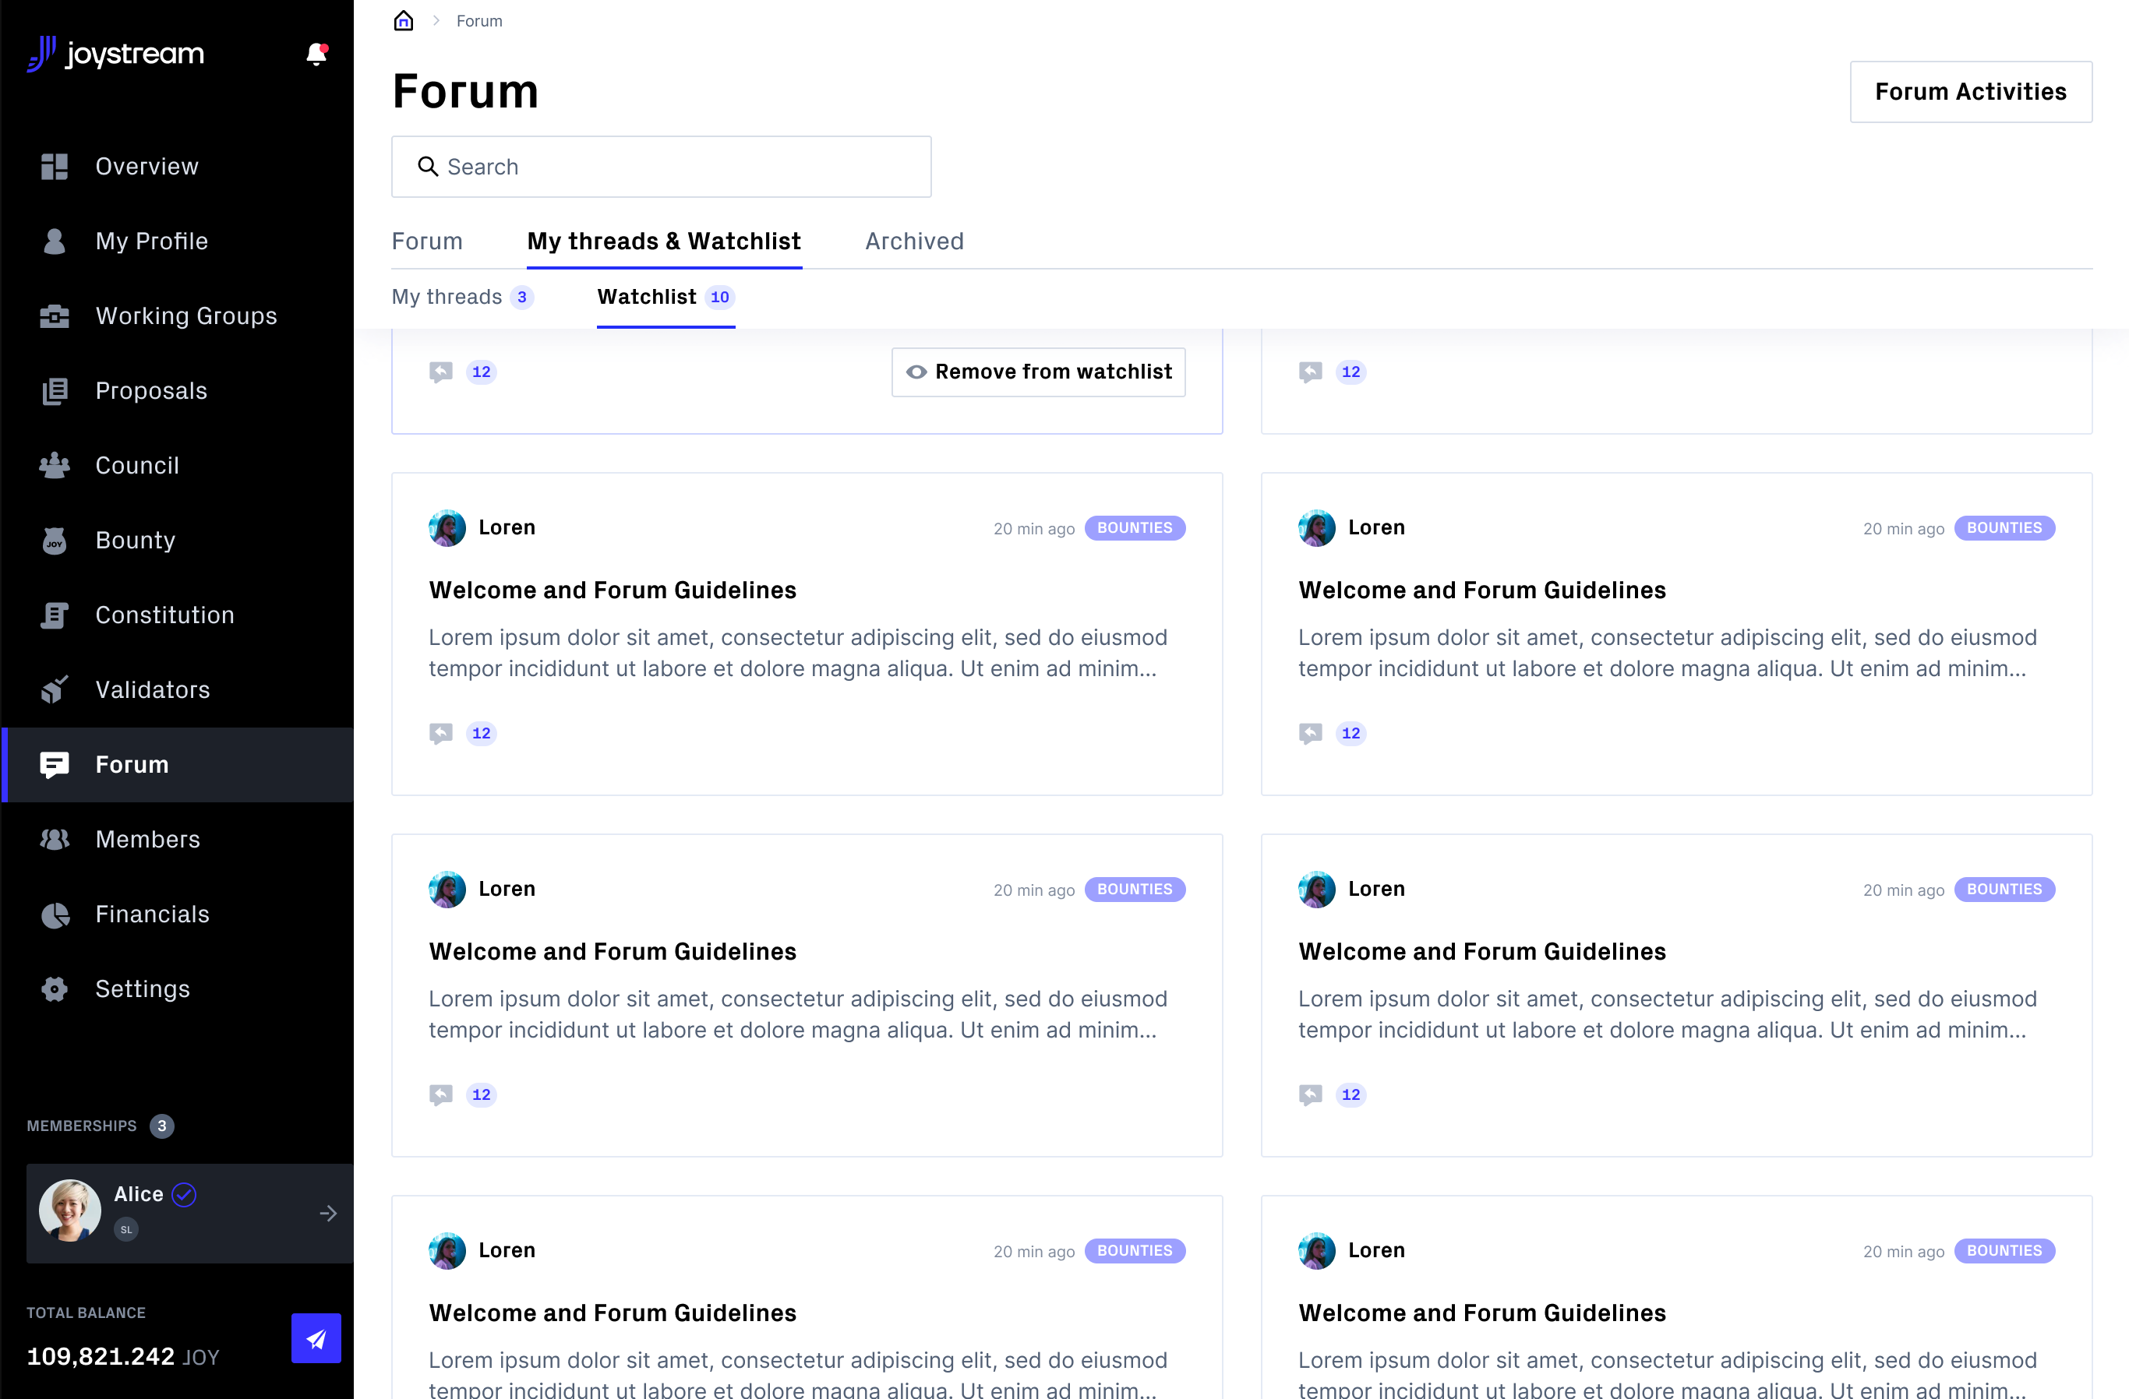Click the blue transfer paper-plane button
This screenshot has height=1399, width=2129.
click(316, 1338)
